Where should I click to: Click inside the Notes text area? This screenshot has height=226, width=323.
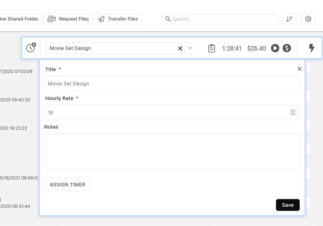[x=172, y=151]
